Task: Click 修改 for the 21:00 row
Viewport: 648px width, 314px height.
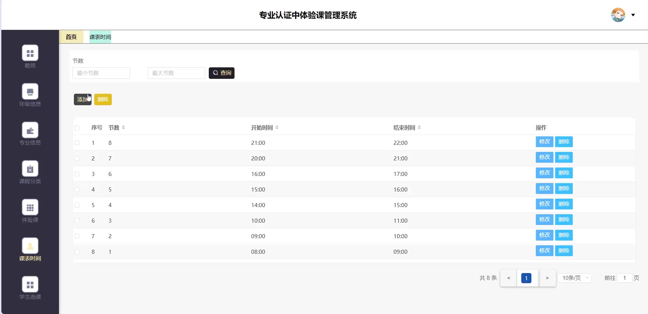Action: point(545,142)
